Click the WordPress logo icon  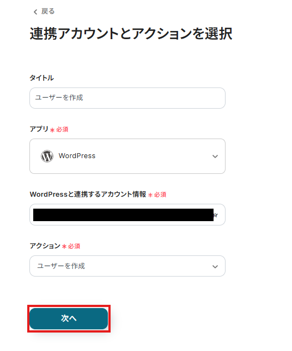pyautogui.click(x=47, y=156)
